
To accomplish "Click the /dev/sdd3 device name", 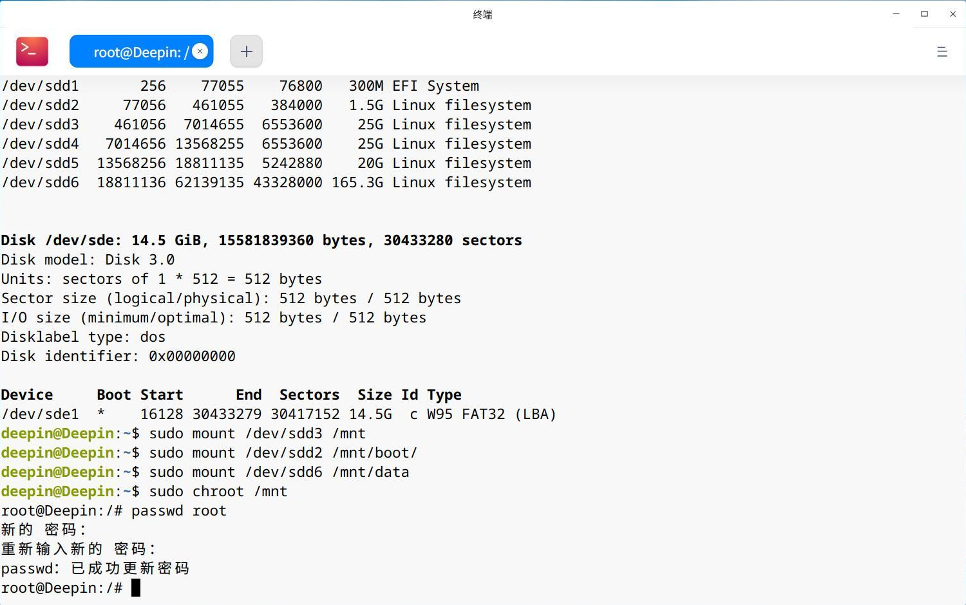I will click(x=40, y=125).
